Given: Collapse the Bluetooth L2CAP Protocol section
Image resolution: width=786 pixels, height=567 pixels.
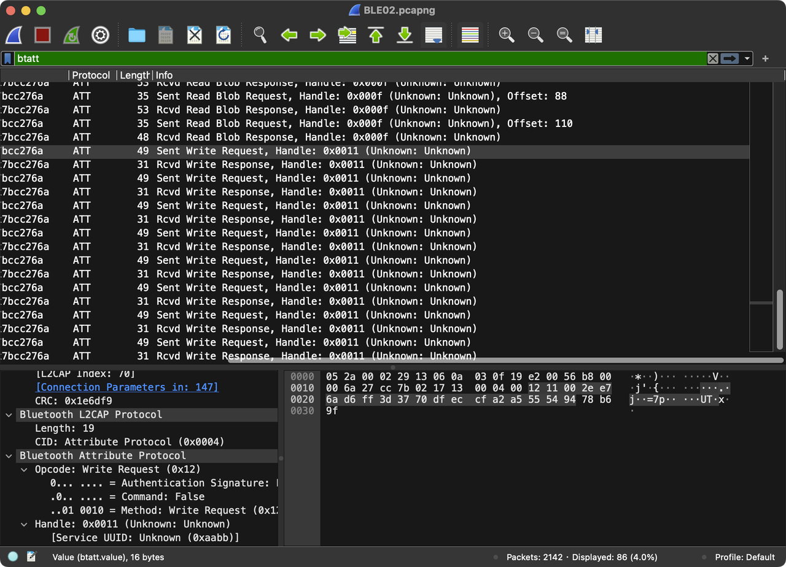Looking at the screenshot, I should pos(9,415).
